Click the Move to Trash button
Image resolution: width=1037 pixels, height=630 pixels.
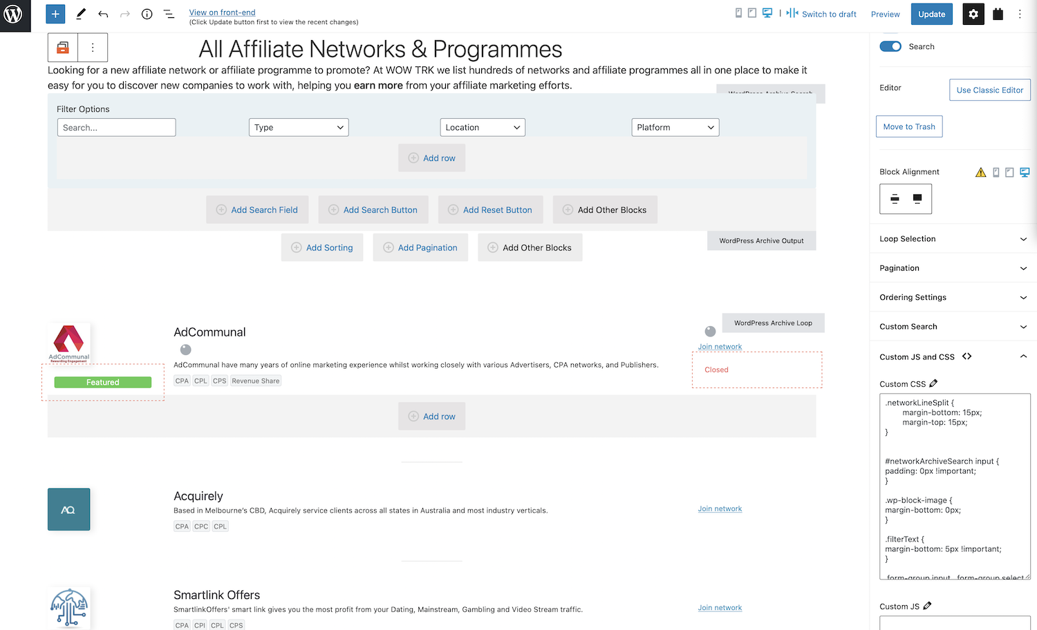[909, 126]
